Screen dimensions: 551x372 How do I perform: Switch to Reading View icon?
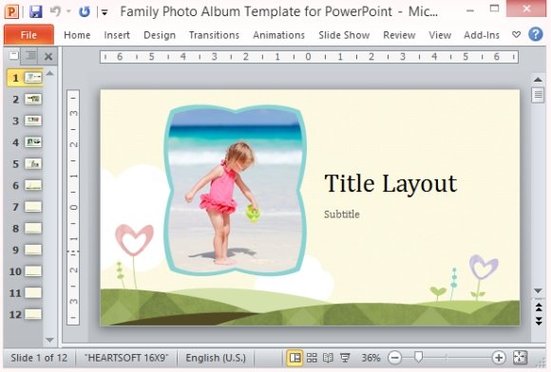[x=328, y=358]
